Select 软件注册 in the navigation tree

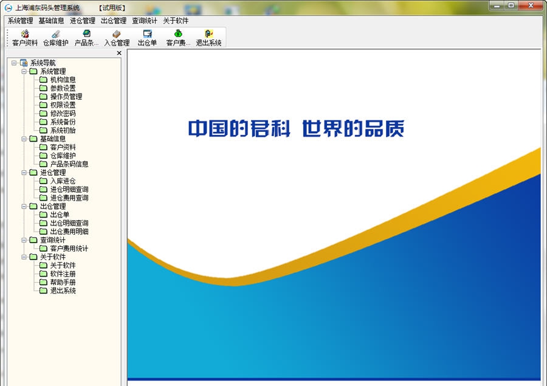point(63,274)
